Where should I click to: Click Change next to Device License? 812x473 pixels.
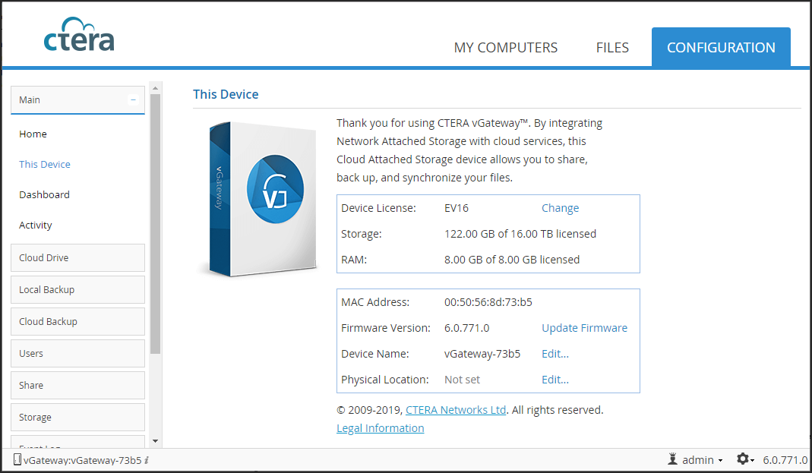point(561,208)
